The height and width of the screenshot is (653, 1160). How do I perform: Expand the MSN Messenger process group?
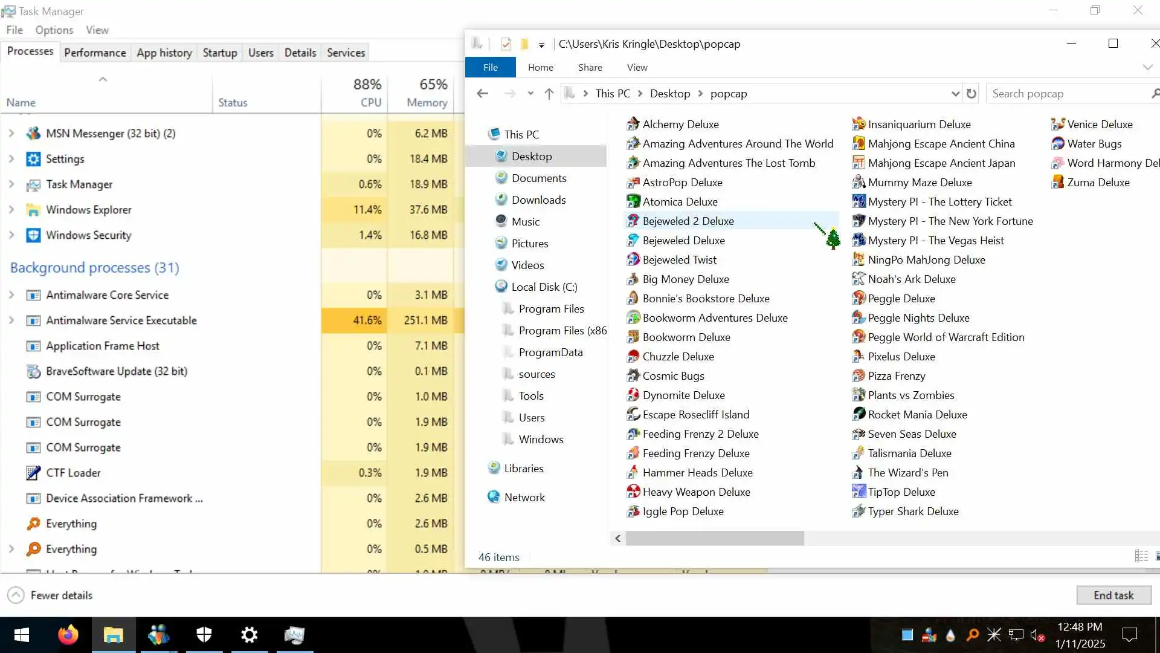(11, 133)
